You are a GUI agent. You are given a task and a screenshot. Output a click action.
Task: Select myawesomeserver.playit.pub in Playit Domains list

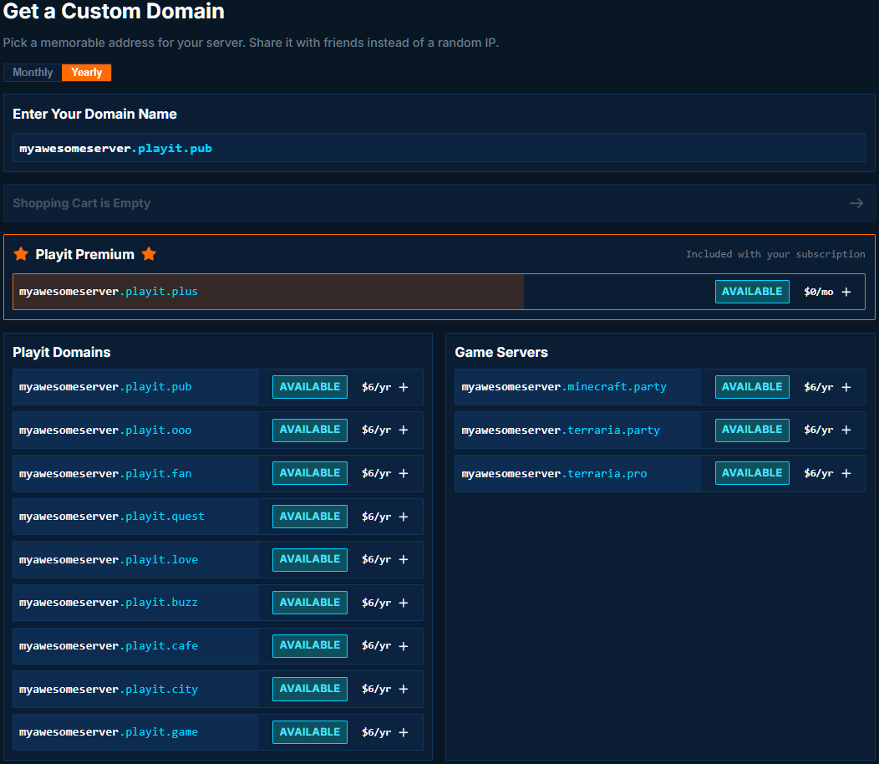click(105, 387)
